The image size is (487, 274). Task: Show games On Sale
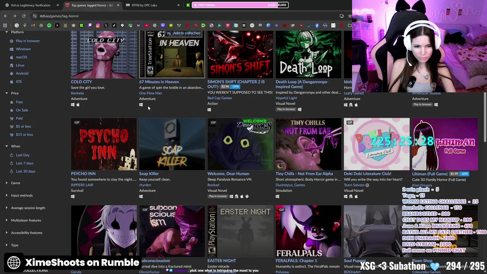pyautogui.click(x=19, y=110)
